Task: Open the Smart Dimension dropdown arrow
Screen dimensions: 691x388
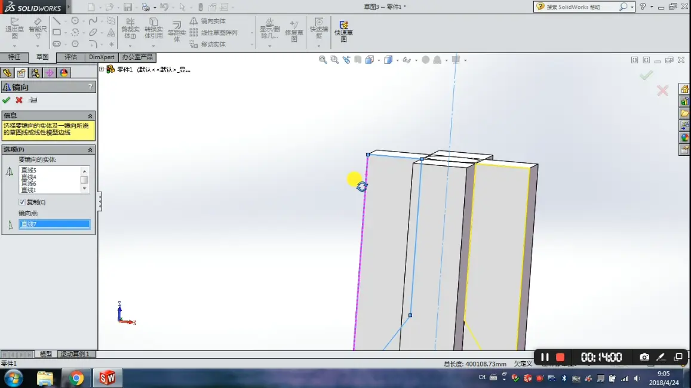Action: 38,46
